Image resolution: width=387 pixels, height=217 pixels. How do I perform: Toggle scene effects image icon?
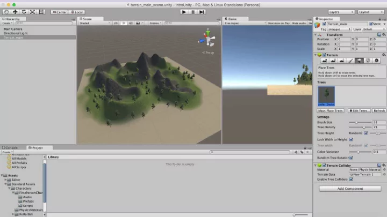(x=138, y=23)
